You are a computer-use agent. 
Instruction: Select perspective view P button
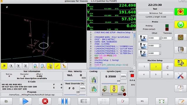(4, 66)
